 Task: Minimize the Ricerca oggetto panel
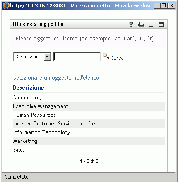[151, 26]
